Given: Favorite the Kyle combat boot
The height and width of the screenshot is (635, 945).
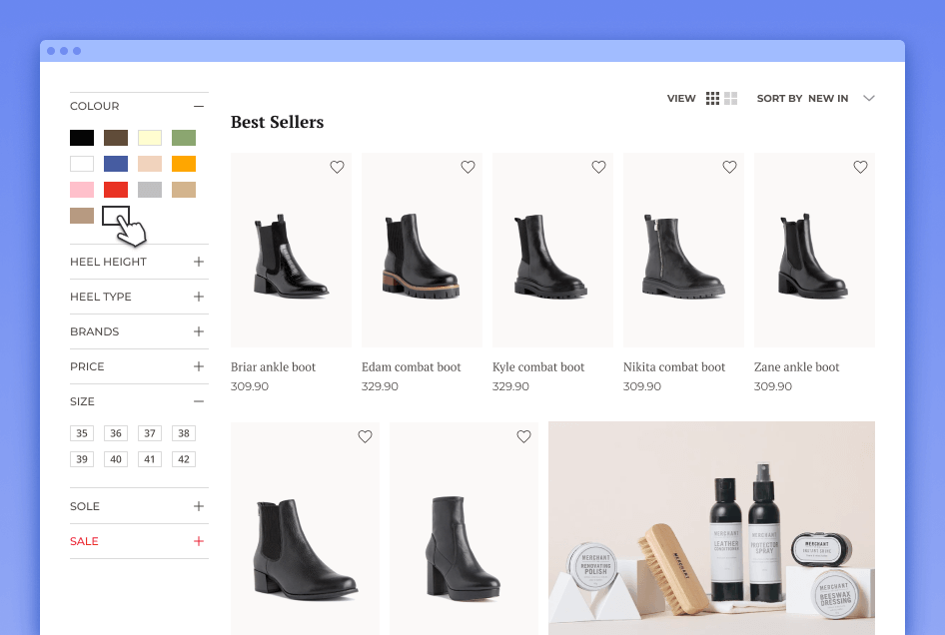Looking at the screenshot, I should pyautogui.click(x=598, y=167).
